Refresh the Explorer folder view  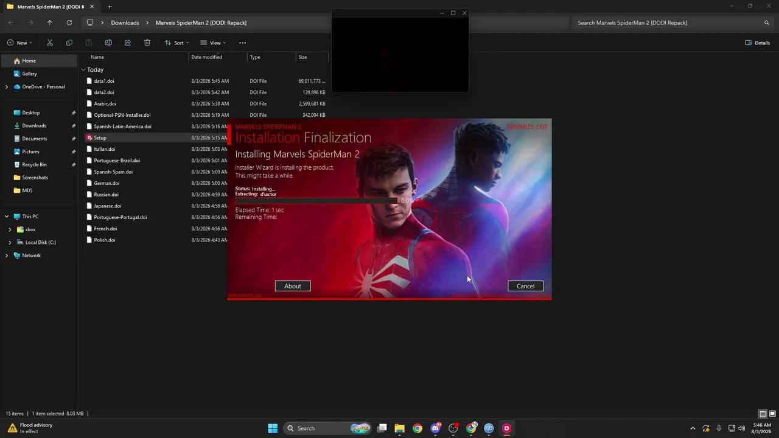point(69,23)
